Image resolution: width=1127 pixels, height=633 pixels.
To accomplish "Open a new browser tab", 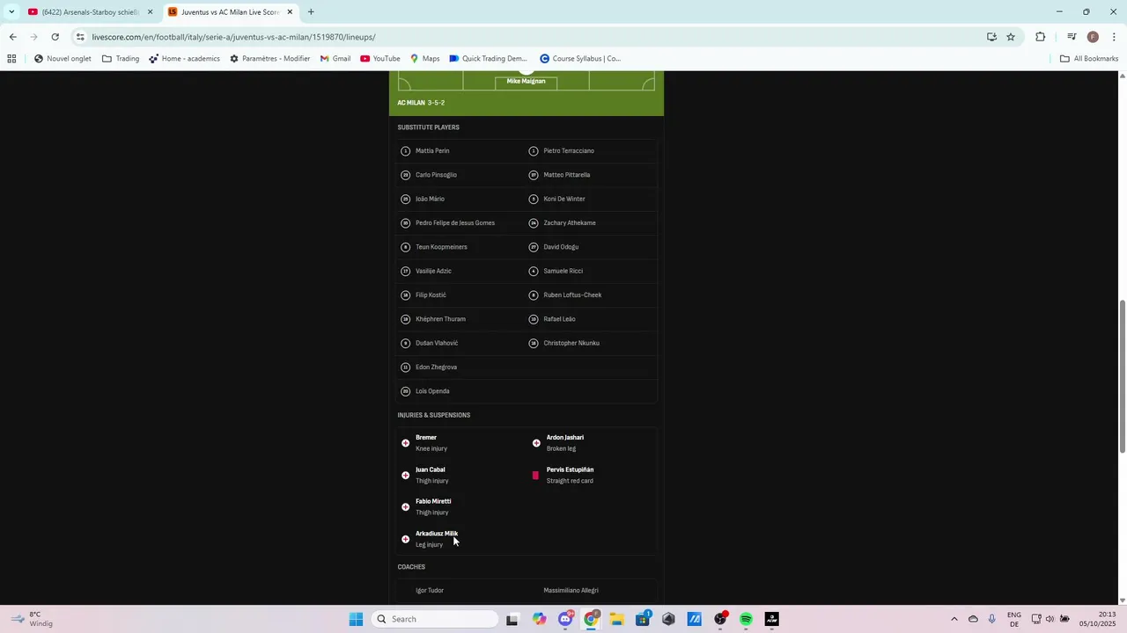I will (x=311, y=12).
